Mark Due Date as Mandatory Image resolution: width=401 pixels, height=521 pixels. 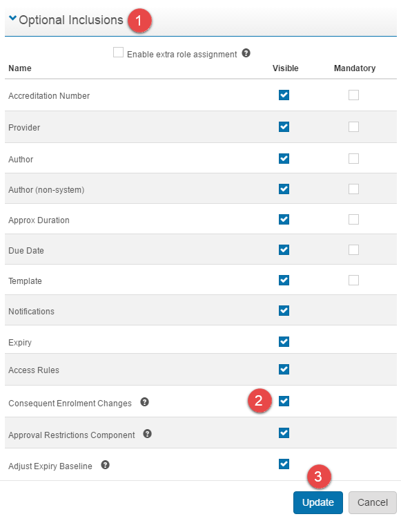(x=353, y=250)
